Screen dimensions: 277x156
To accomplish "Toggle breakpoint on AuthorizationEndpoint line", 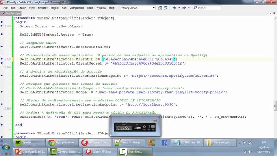I will point(2,75).
